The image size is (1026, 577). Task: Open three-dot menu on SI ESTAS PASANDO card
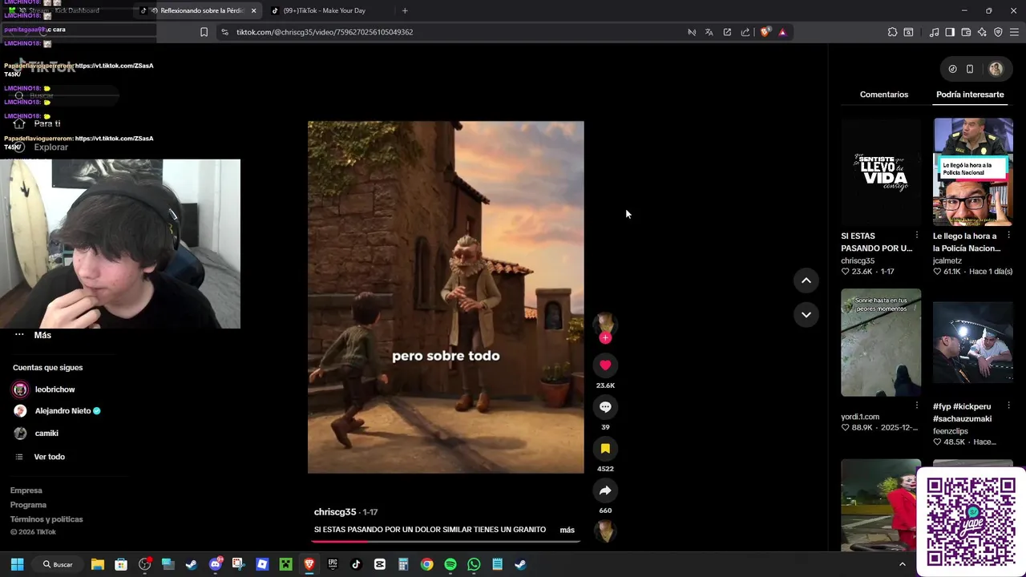[917, 236]
